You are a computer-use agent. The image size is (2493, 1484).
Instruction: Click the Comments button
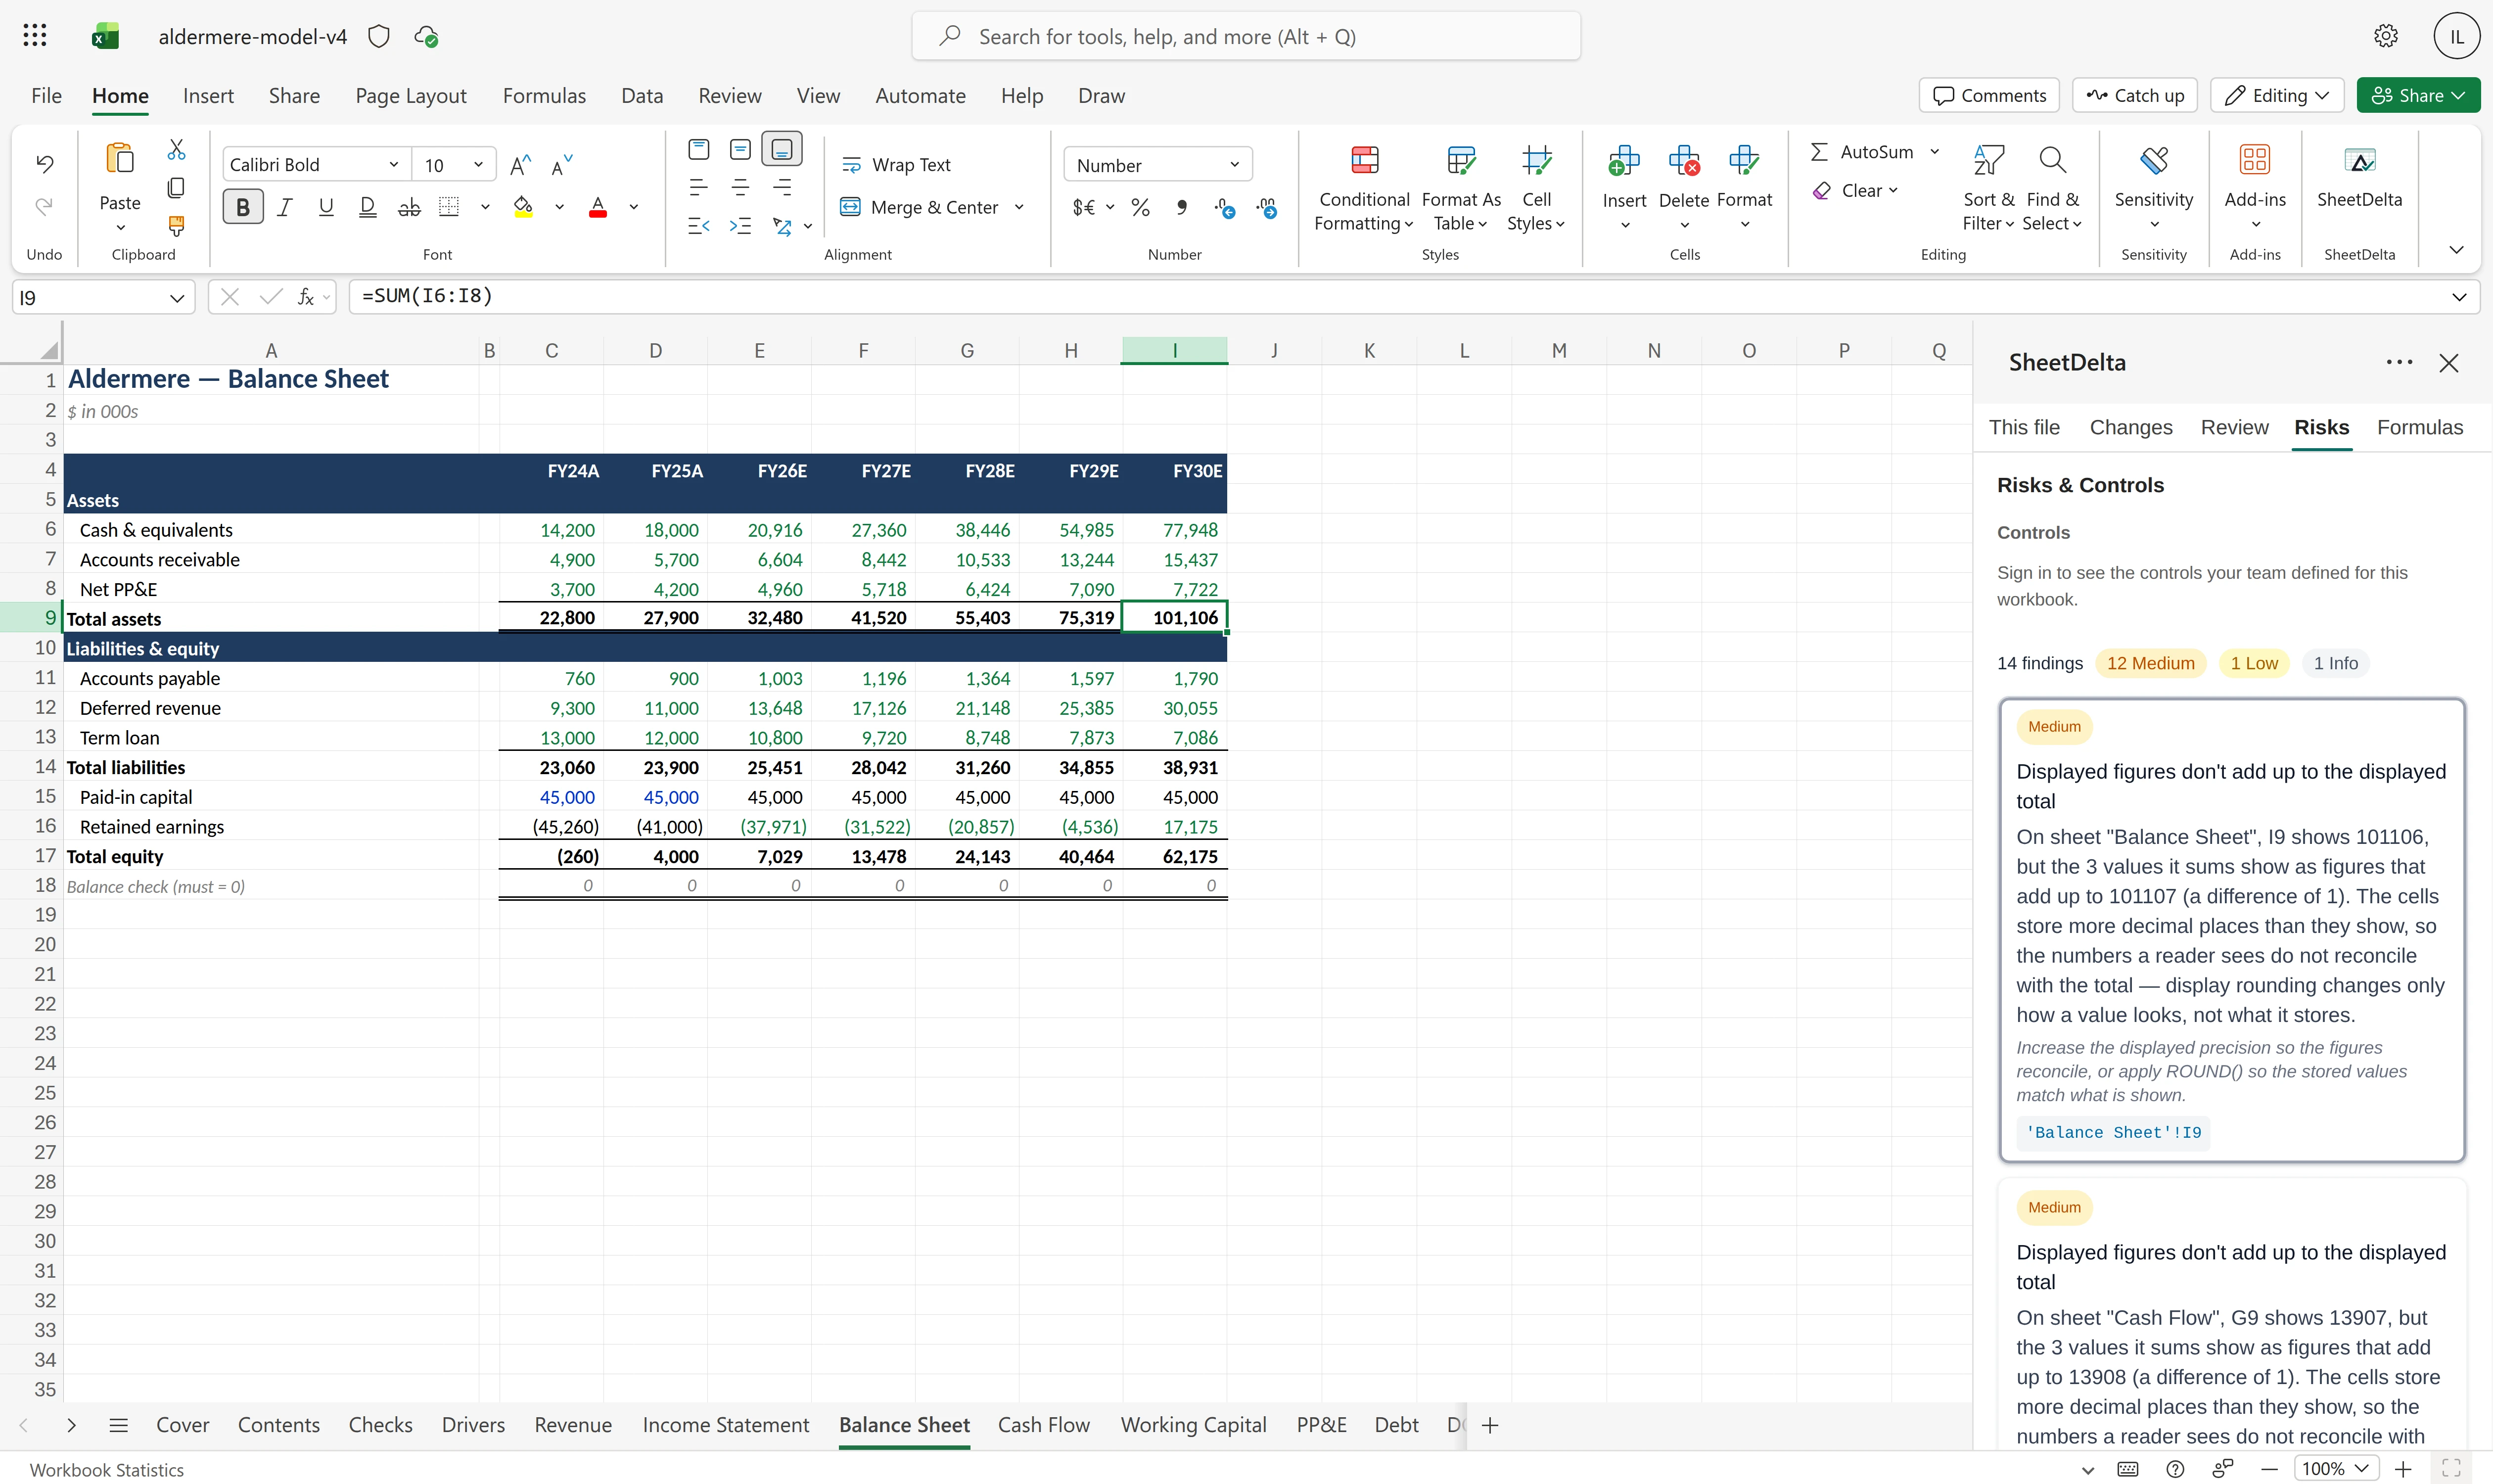click(x=1989, y=96)
